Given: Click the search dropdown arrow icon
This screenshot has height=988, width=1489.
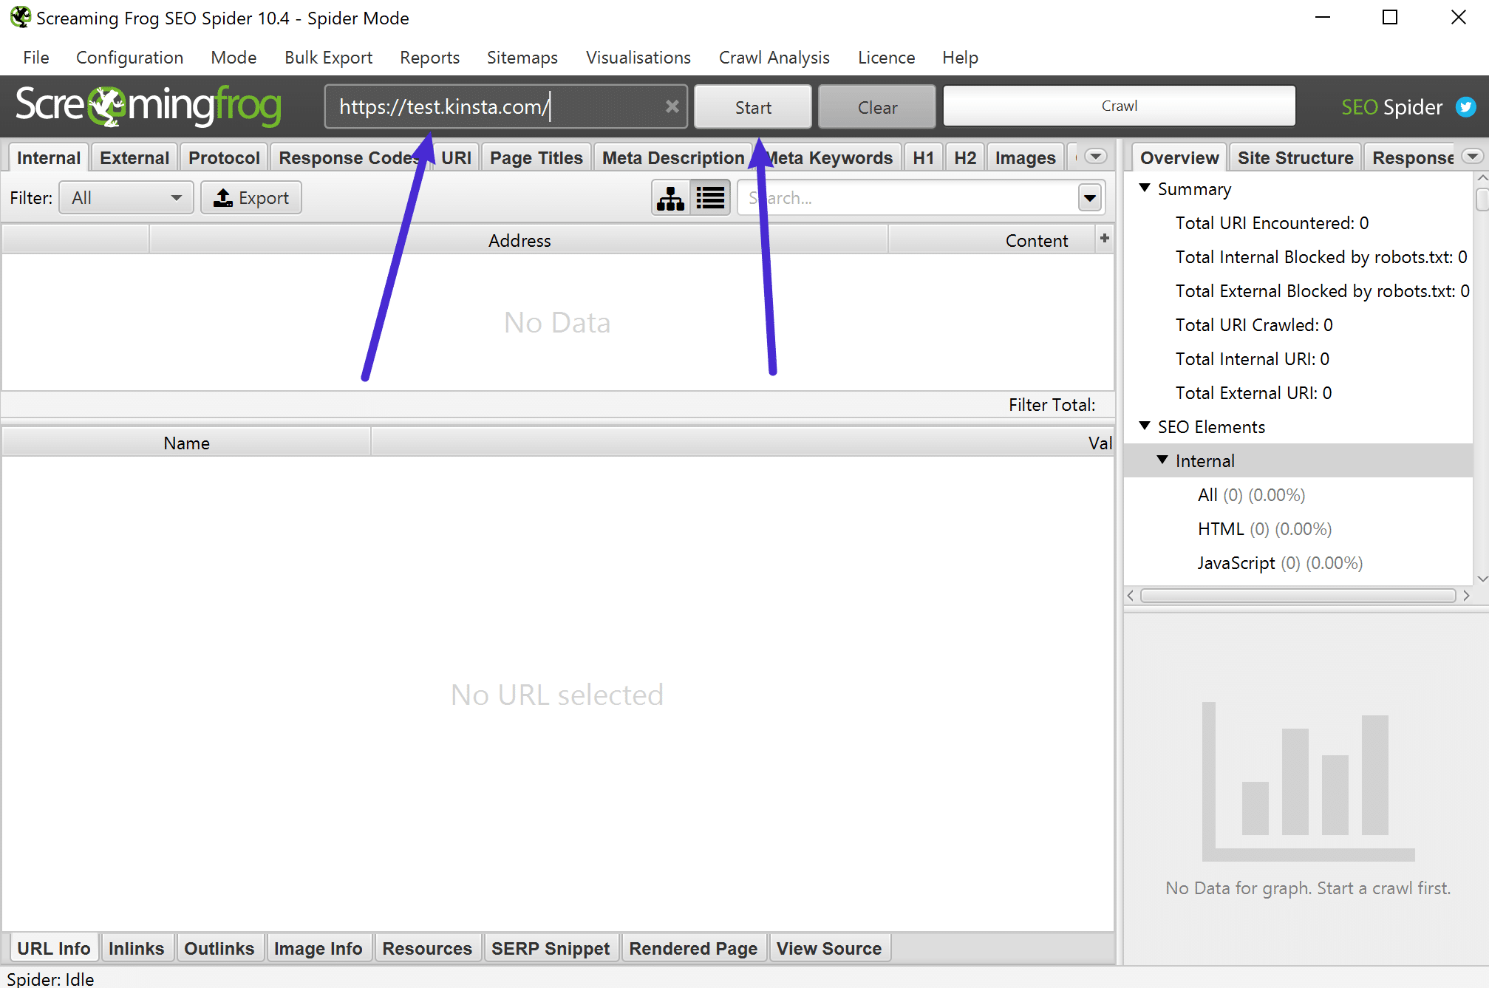Looking at the screenshot, I should pos(1090,199).
